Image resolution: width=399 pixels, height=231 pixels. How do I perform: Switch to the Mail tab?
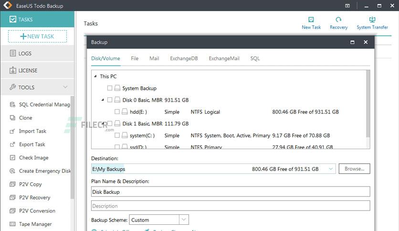154,59
